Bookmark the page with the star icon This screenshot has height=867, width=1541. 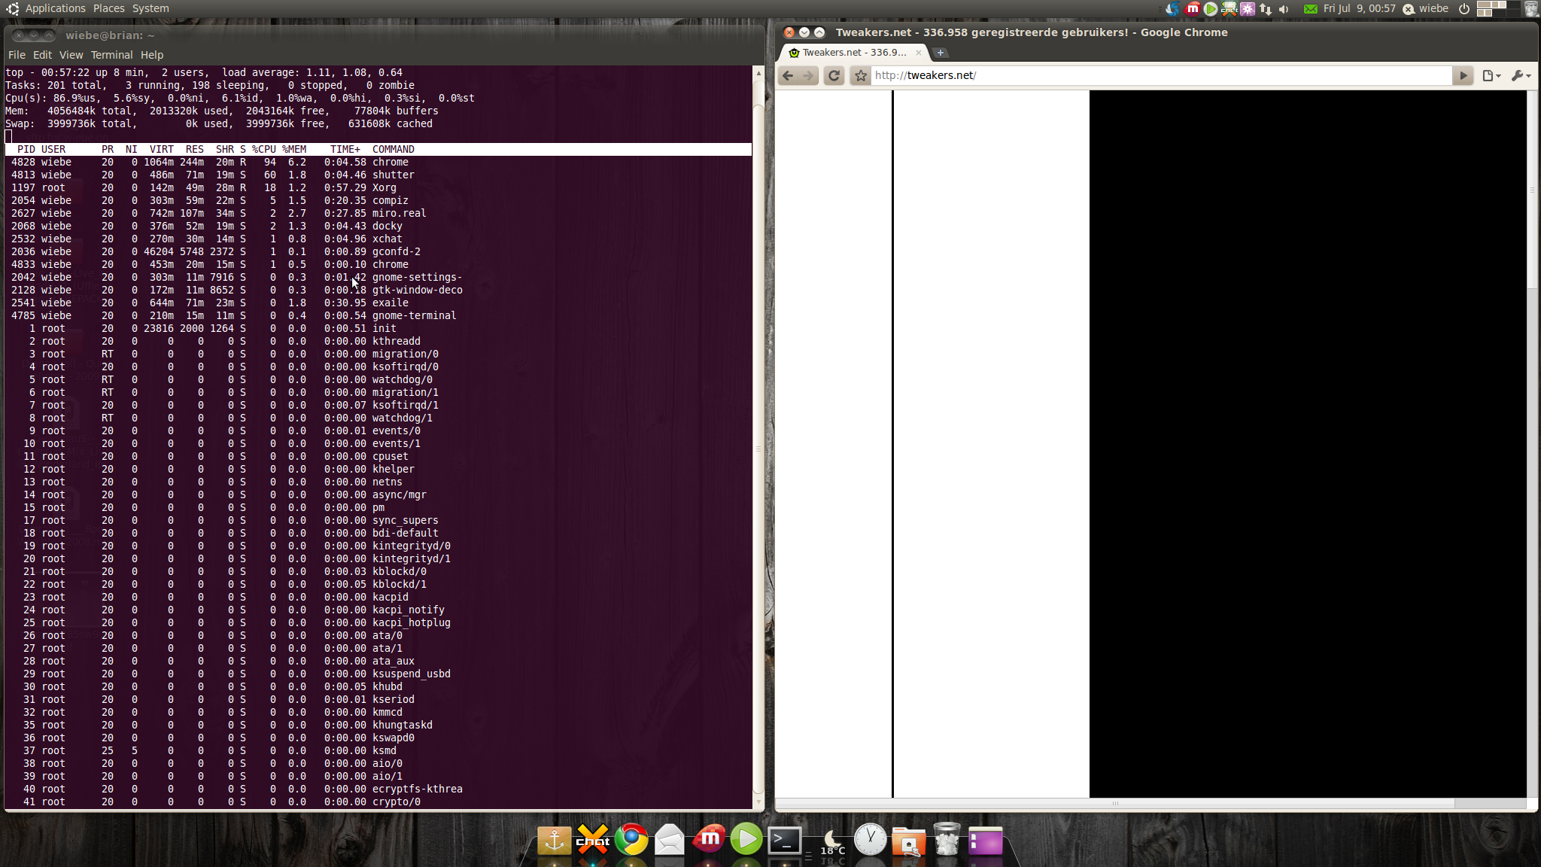point(861,75)
